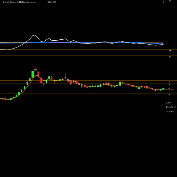Click the price axis label '18'
Image resolution: width=177 pixels, height=177 pixels.
(170, 51)
